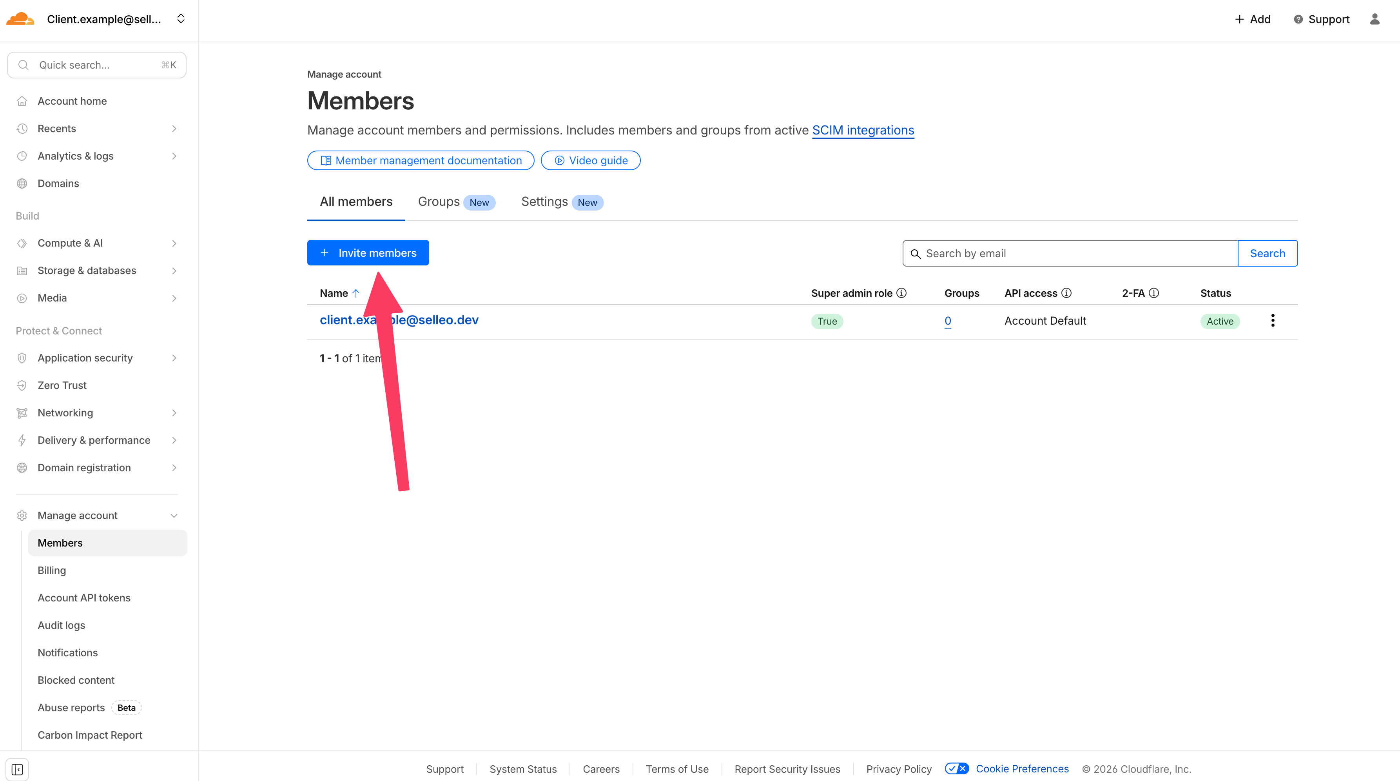Viewport: 1400px width, 781px height.
Task: Click the API access info icon
Action: (1066, 293)
